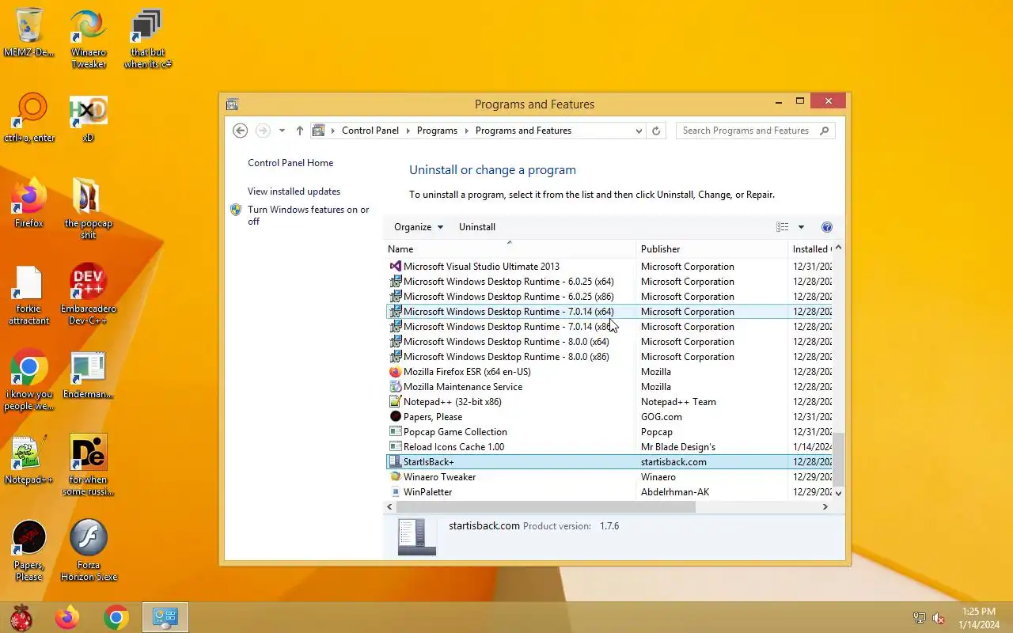This screenshot has width=1013, height=633.
Task: Open the Forza Horizon 5.exe desktop icon
Action: click(88, 551)
